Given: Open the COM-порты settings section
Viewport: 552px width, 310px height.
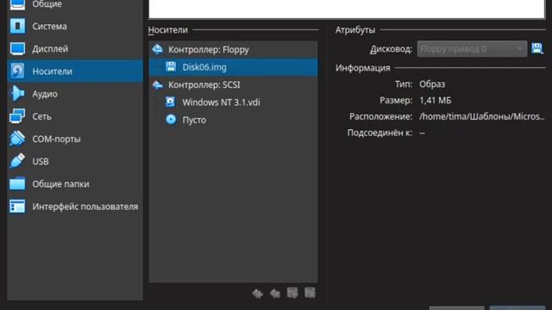Looking at the screenshot, I should [x=75, y=139].
